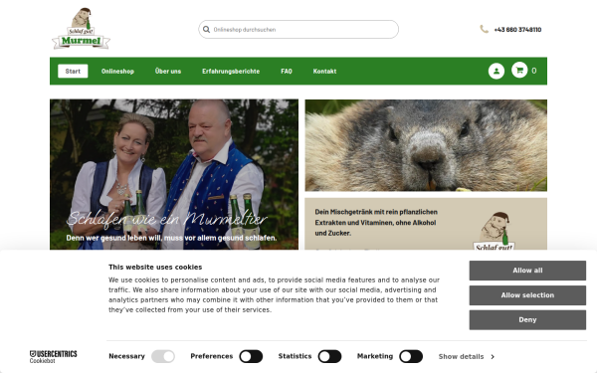
Task: Expand Show details chevron
Action: point(493,357)
